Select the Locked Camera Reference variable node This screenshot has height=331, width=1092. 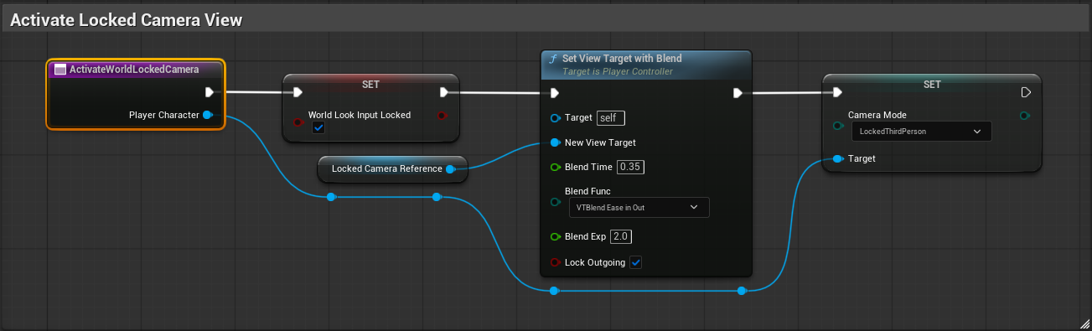point(391,168)
